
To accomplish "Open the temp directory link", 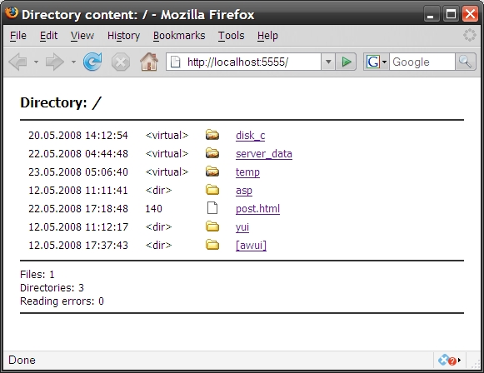I will click(247, 172).
